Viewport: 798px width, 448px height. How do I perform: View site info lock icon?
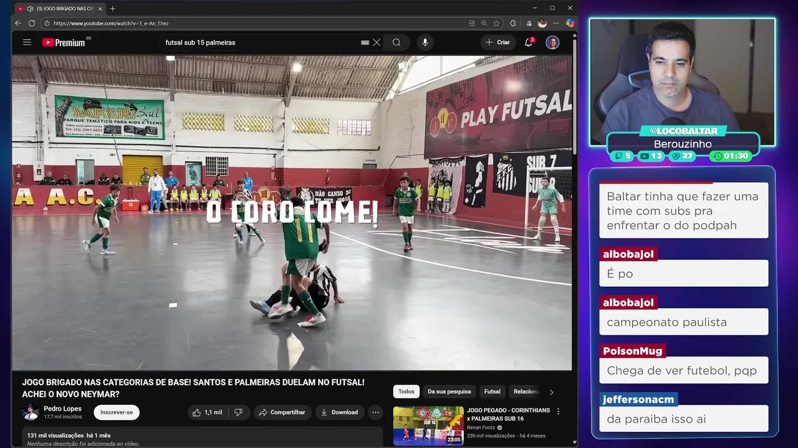click(47, 23)
